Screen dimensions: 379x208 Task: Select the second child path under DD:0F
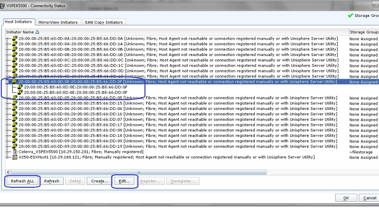tap(76, 92)
